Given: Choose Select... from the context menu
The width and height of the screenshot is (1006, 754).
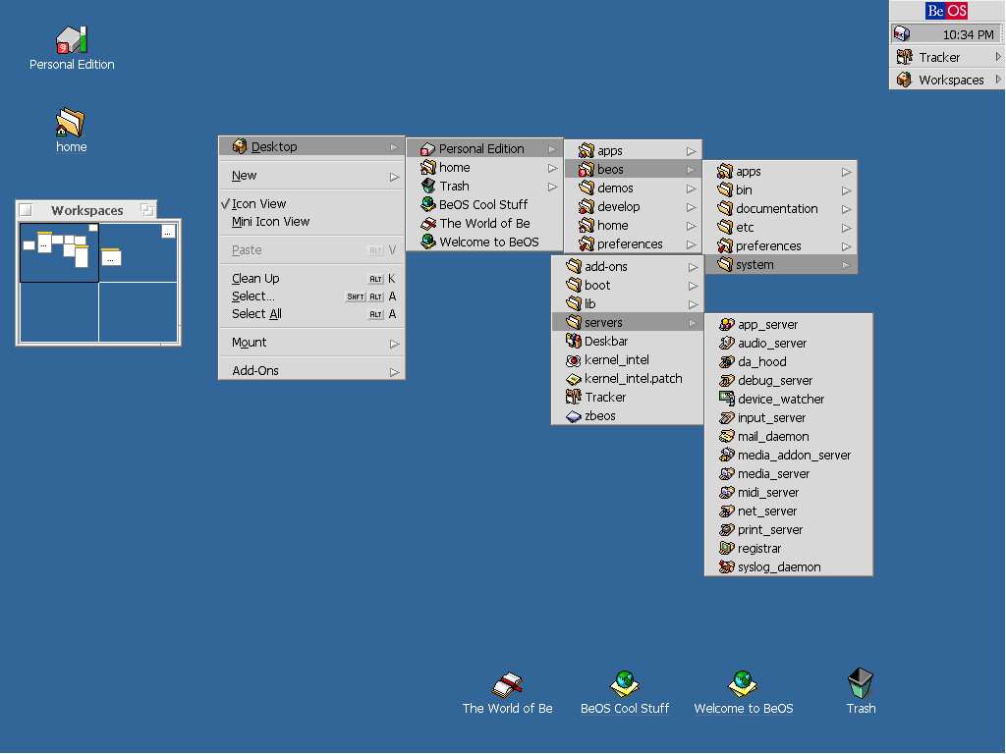Looking at the screenshot, I should tap(311, 296).
